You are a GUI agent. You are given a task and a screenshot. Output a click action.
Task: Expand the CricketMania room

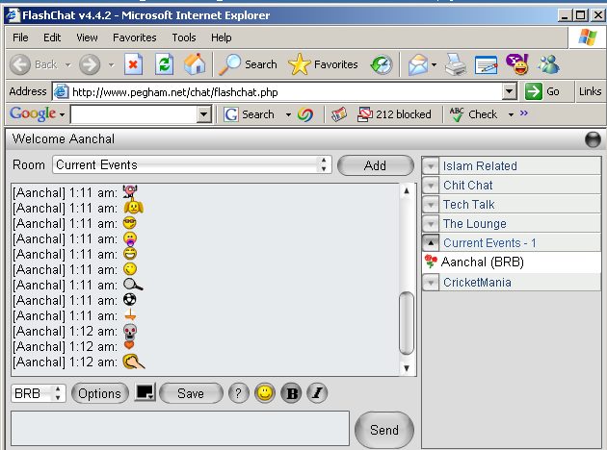[431, 283]
